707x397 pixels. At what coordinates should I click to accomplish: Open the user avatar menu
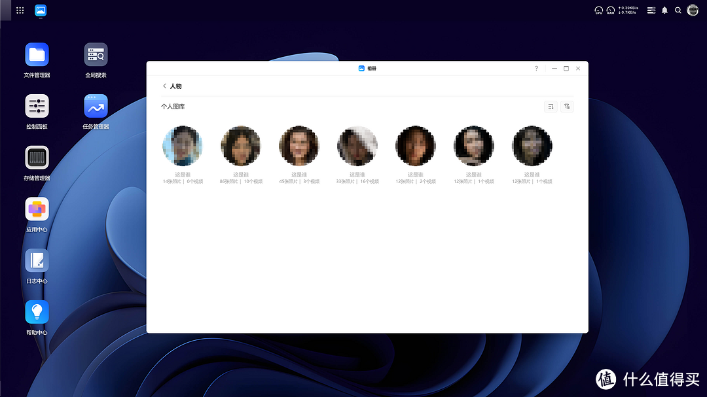(x=693, y=10)
